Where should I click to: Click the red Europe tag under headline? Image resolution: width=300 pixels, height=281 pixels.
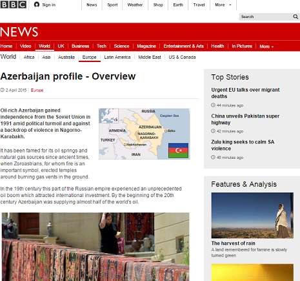(x=37, y=90)
